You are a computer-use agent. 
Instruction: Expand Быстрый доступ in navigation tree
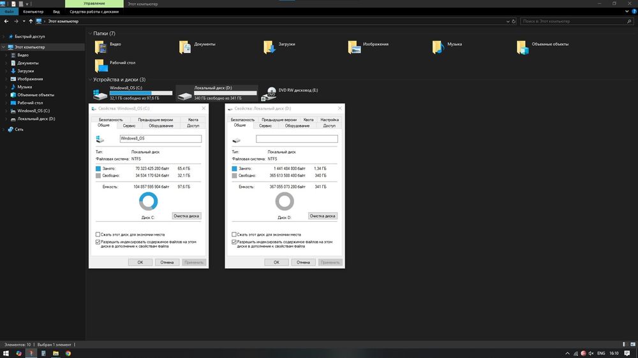coord(4,36)
